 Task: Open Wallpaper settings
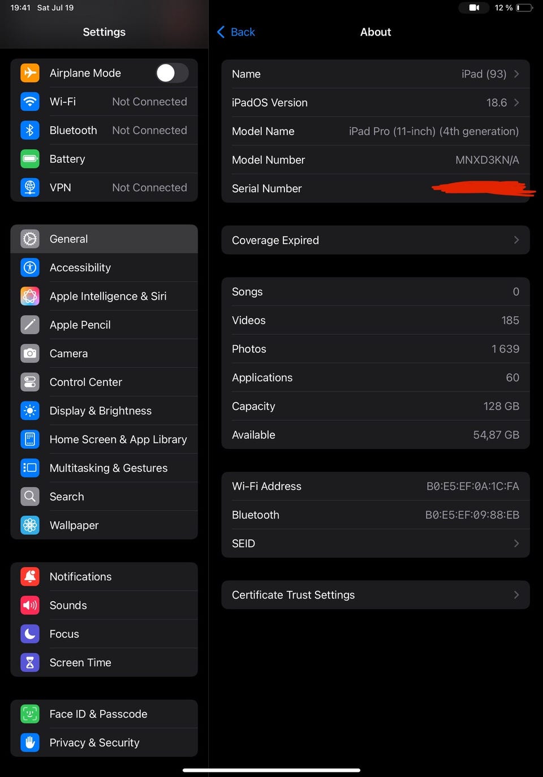point(104,525)
